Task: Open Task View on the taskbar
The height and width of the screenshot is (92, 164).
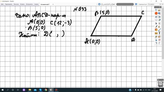Action: (x=18, y=90)
